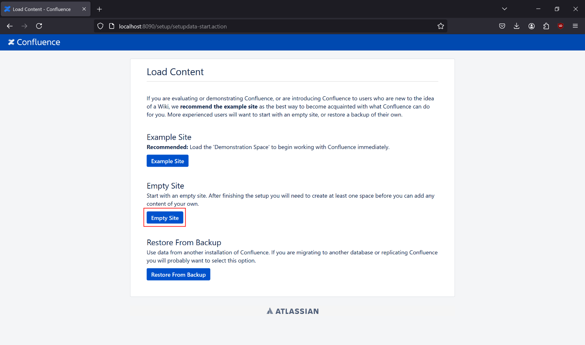Click the 'recommend the example site' bold text
Screen dimensions: 585x345
219,107
